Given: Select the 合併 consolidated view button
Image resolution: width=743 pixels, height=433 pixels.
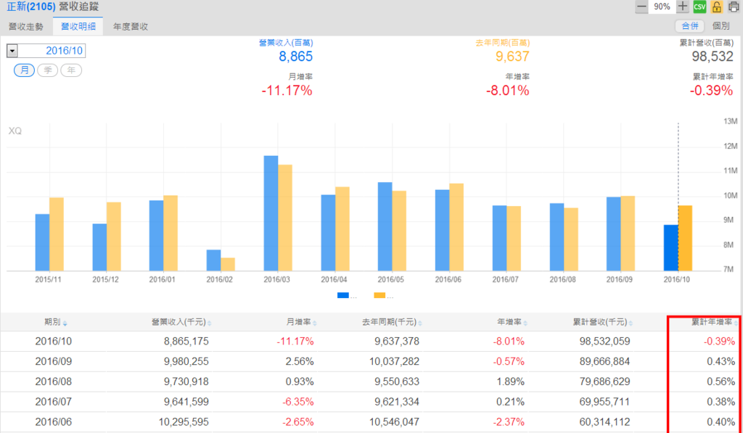Looking at the screenshot, I should (x=689, y=26).
